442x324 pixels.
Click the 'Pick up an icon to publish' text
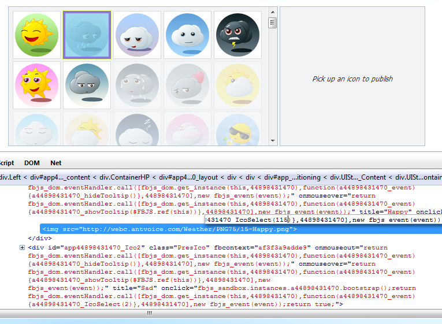point(352,79)
